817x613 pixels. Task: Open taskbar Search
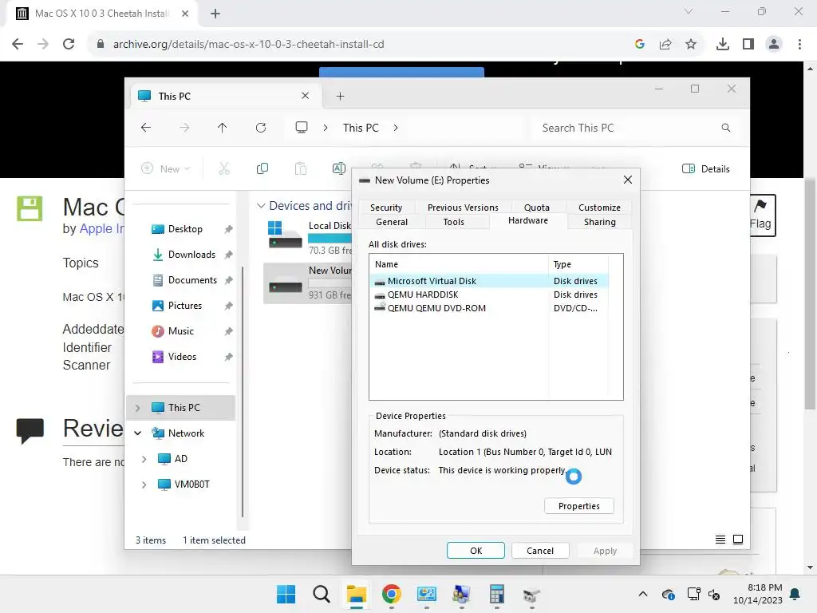[321, 594]
